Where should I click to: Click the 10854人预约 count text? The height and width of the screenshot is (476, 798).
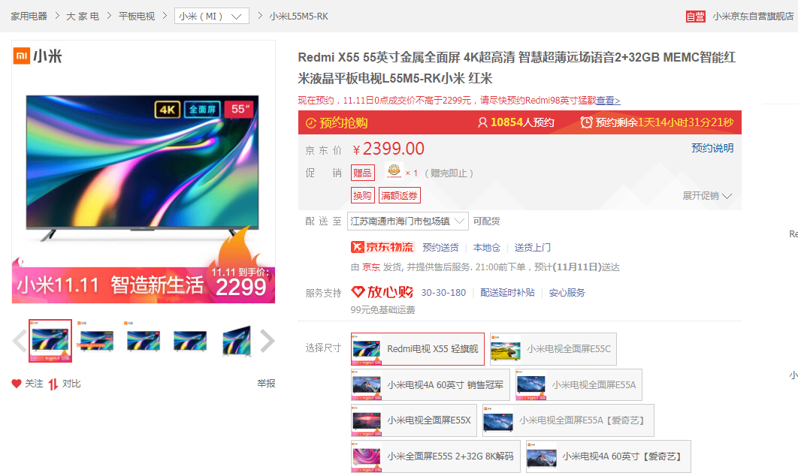(x=522, y=122)
